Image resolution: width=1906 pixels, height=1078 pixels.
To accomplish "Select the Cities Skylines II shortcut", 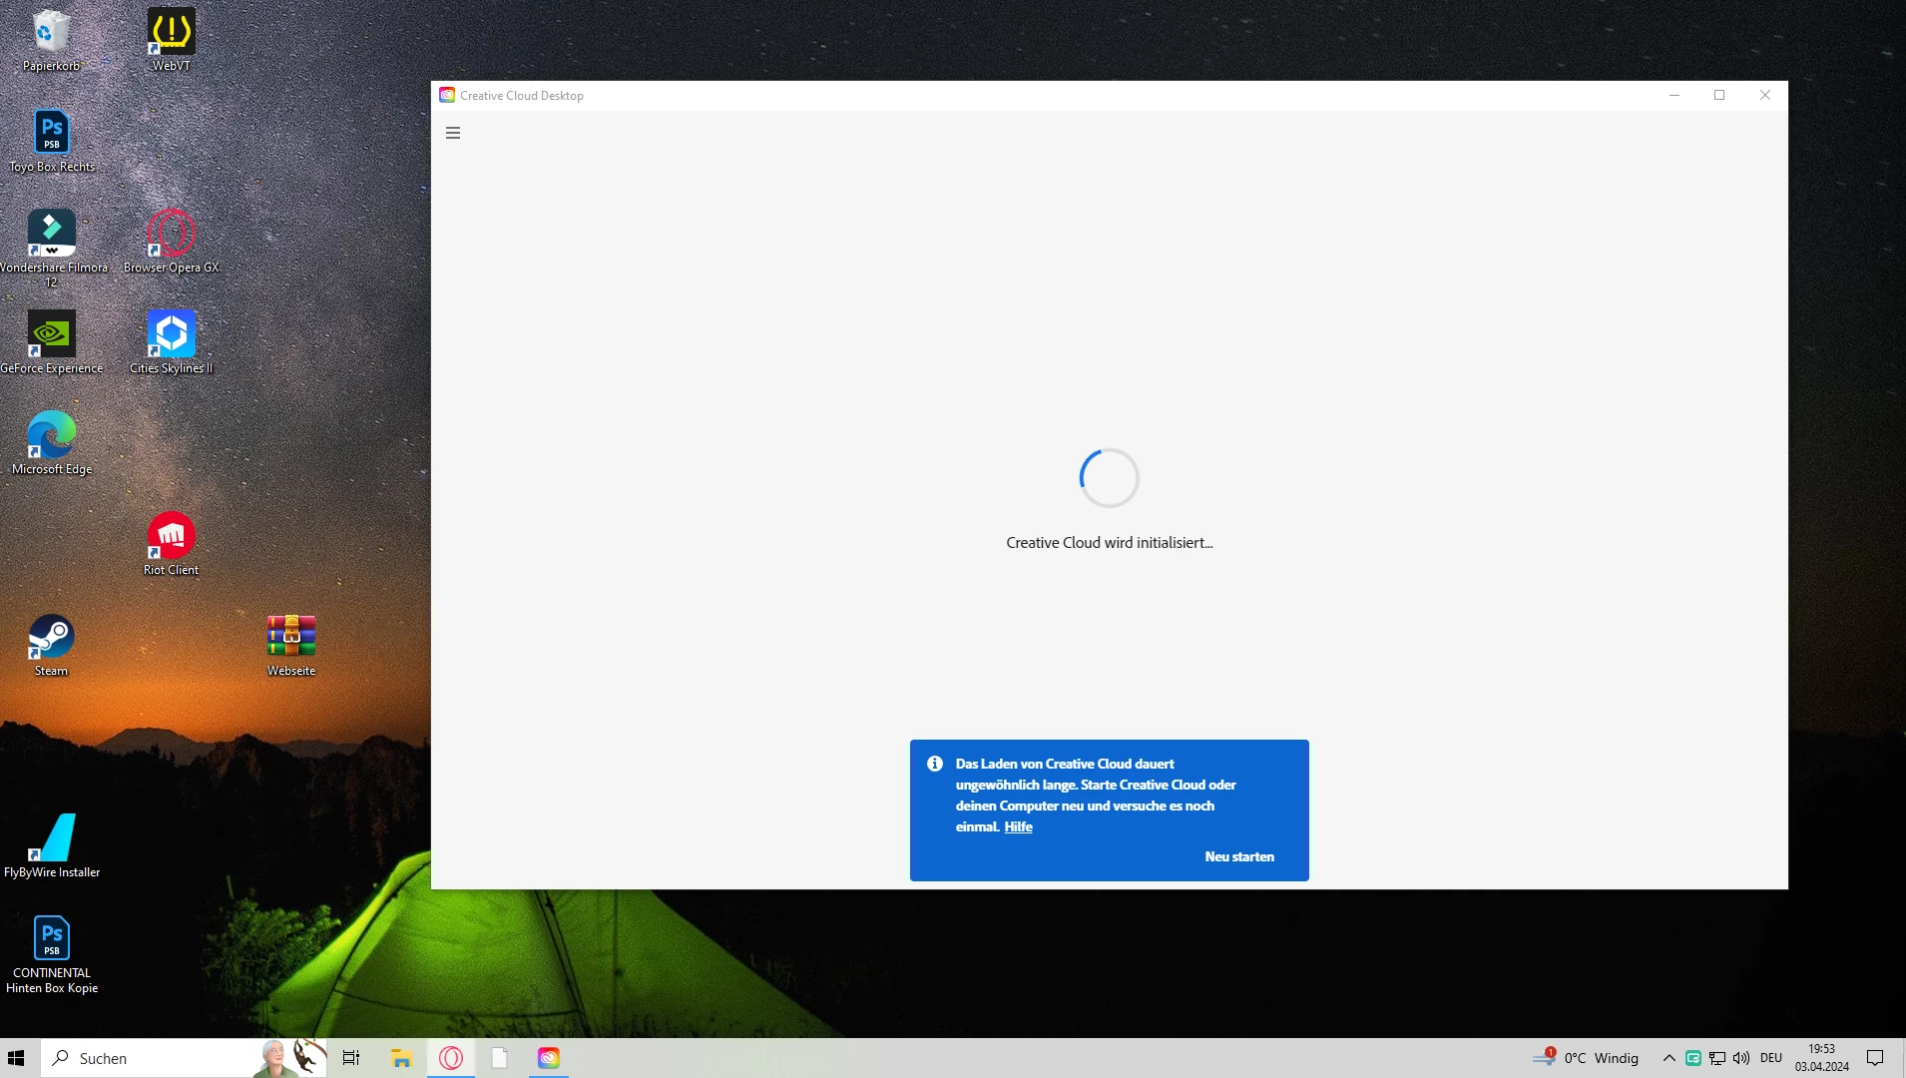I will click(171, 342).
